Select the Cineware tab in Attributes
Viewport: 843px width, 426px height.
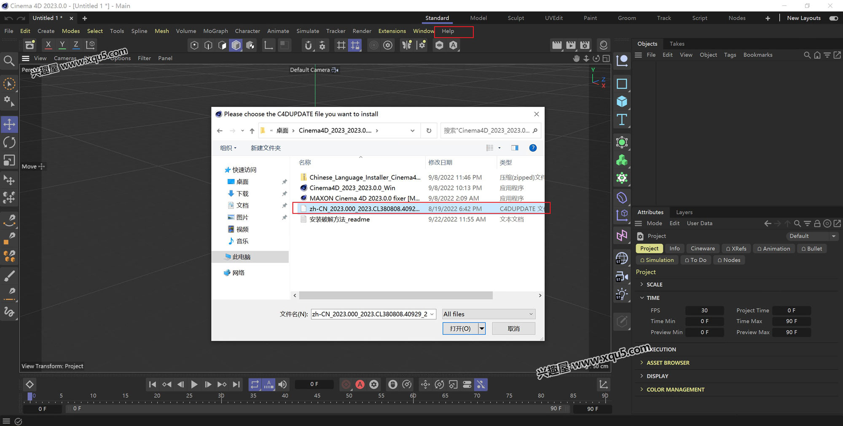[x=703, y=248]
